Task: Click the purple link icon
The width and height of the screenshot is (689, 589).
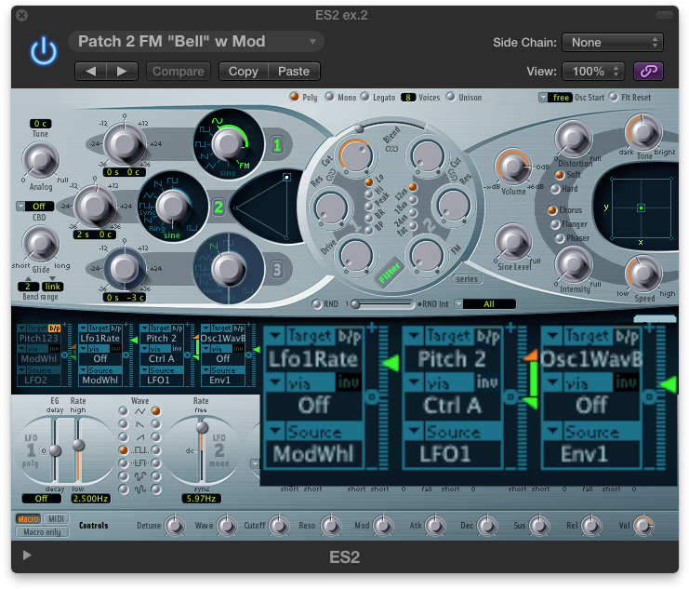Action: click(x=648, y=71)
